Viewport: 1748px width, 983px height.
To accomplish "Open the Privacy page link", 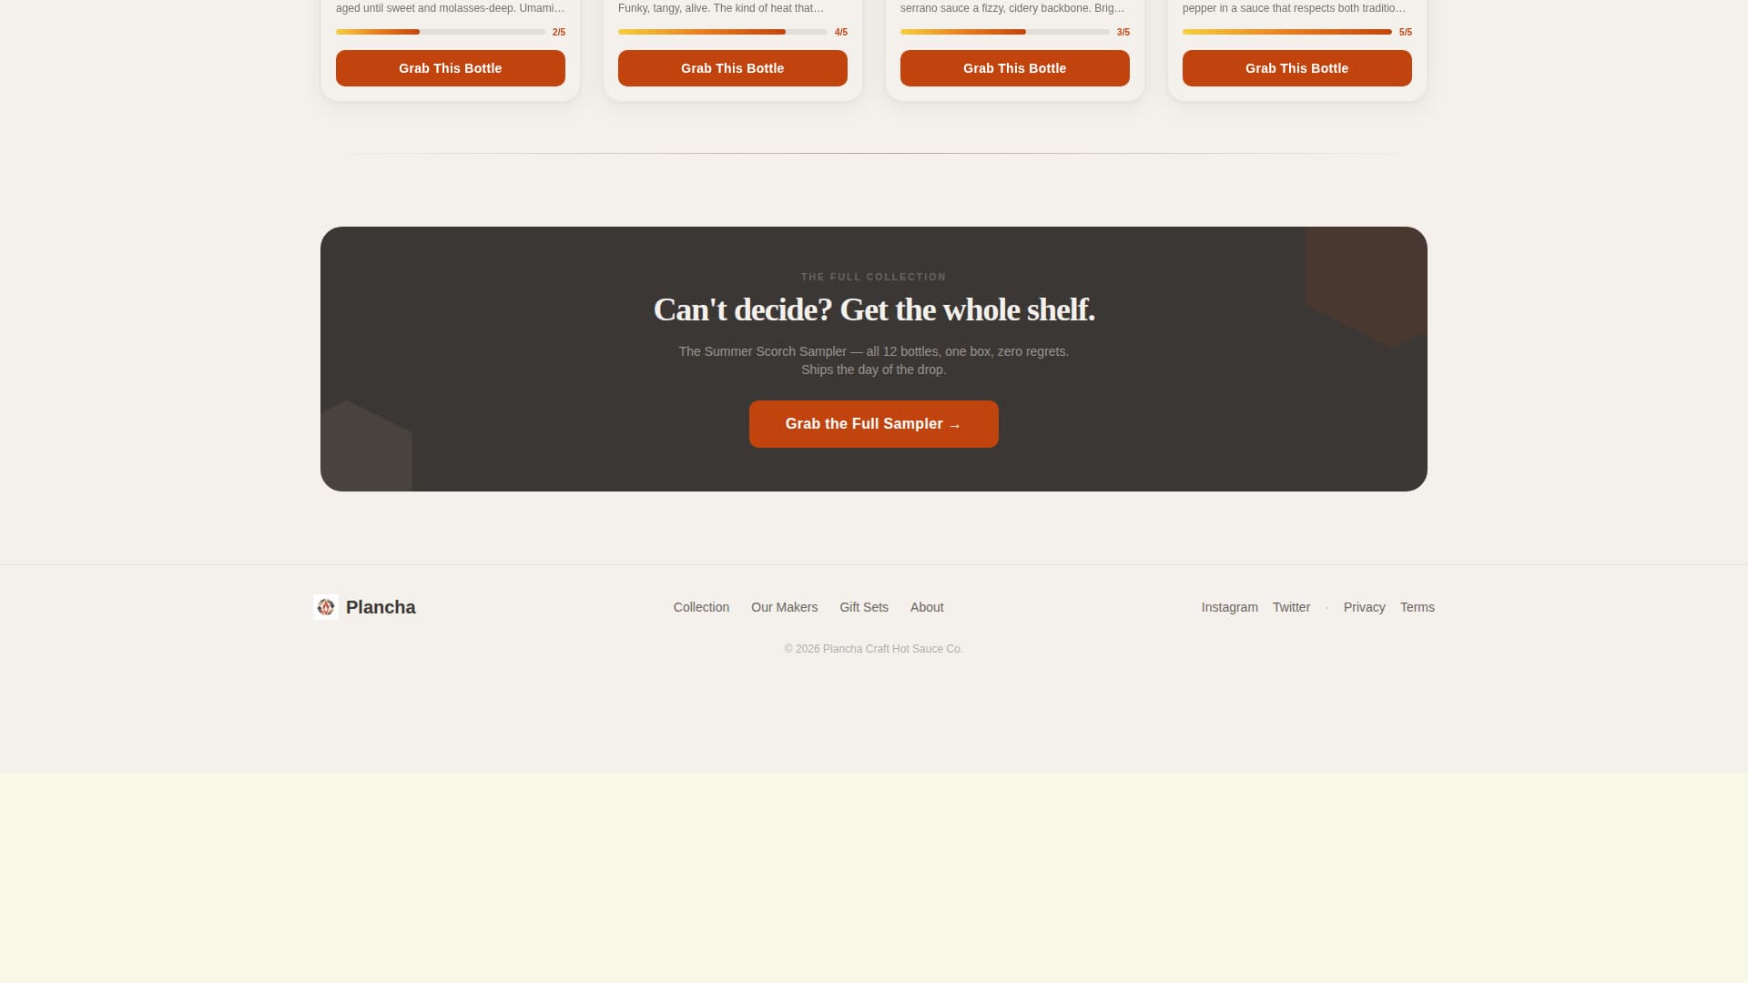I will [x=1364, y=607].
